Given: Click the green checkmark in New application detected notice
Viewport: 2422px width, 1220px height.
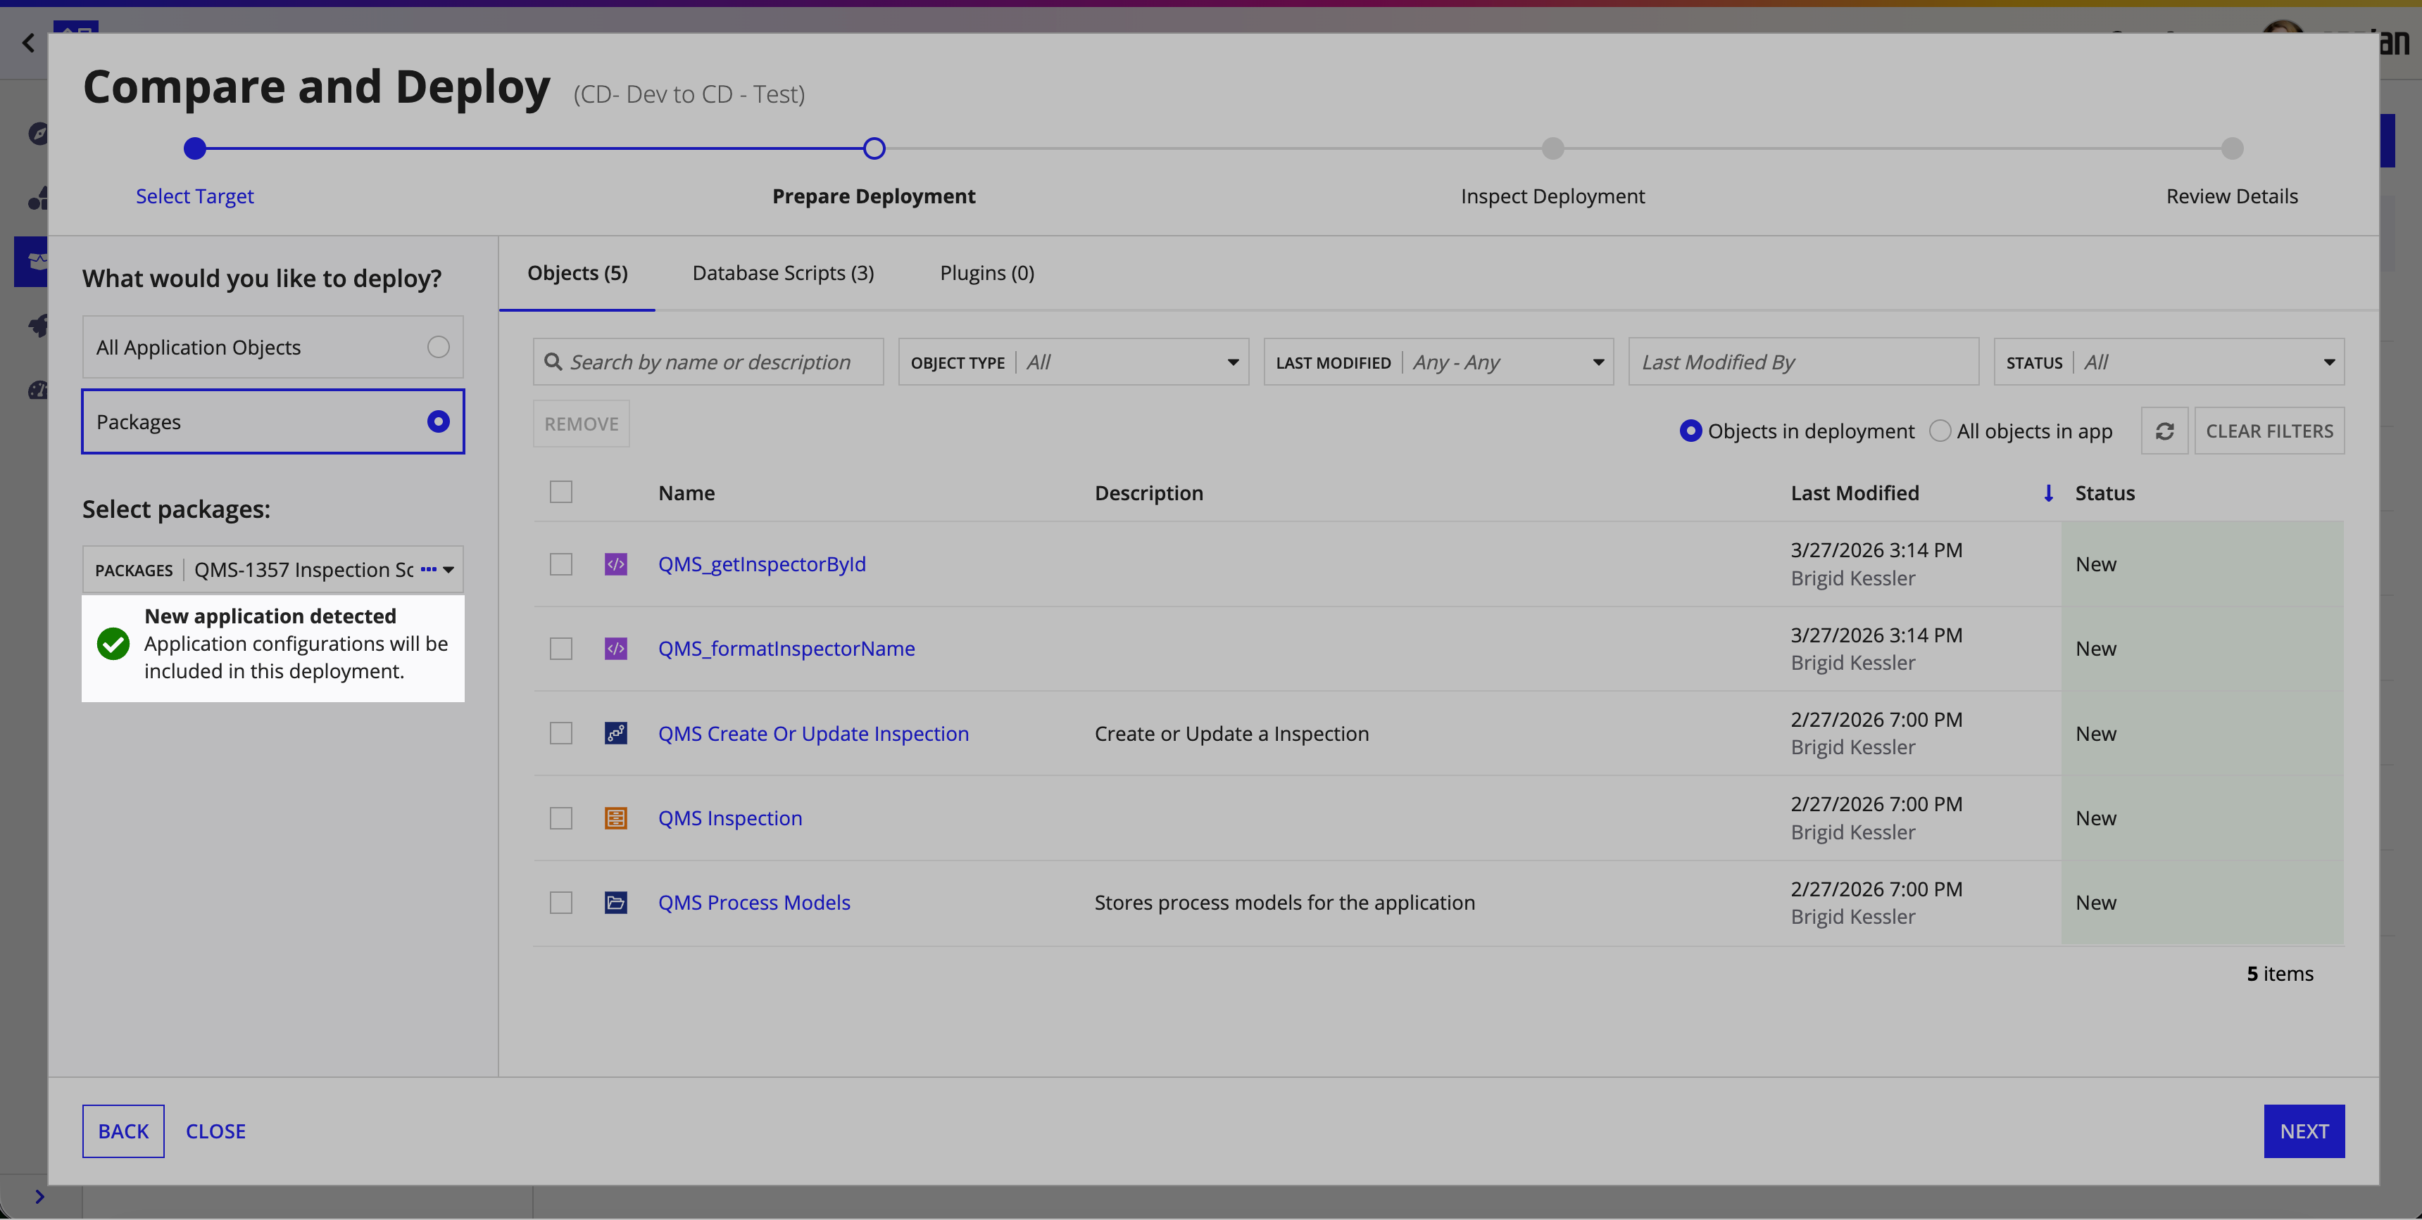Looking at the screenshot, I should click(x=113, y=644).
